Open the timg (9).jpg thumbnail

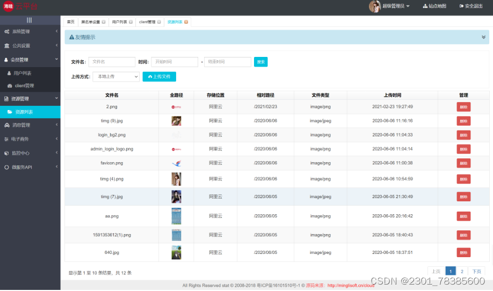(176, 121)
